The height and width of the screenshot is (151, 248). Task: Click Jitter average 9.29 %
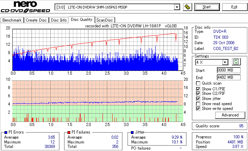click(177, 137)
